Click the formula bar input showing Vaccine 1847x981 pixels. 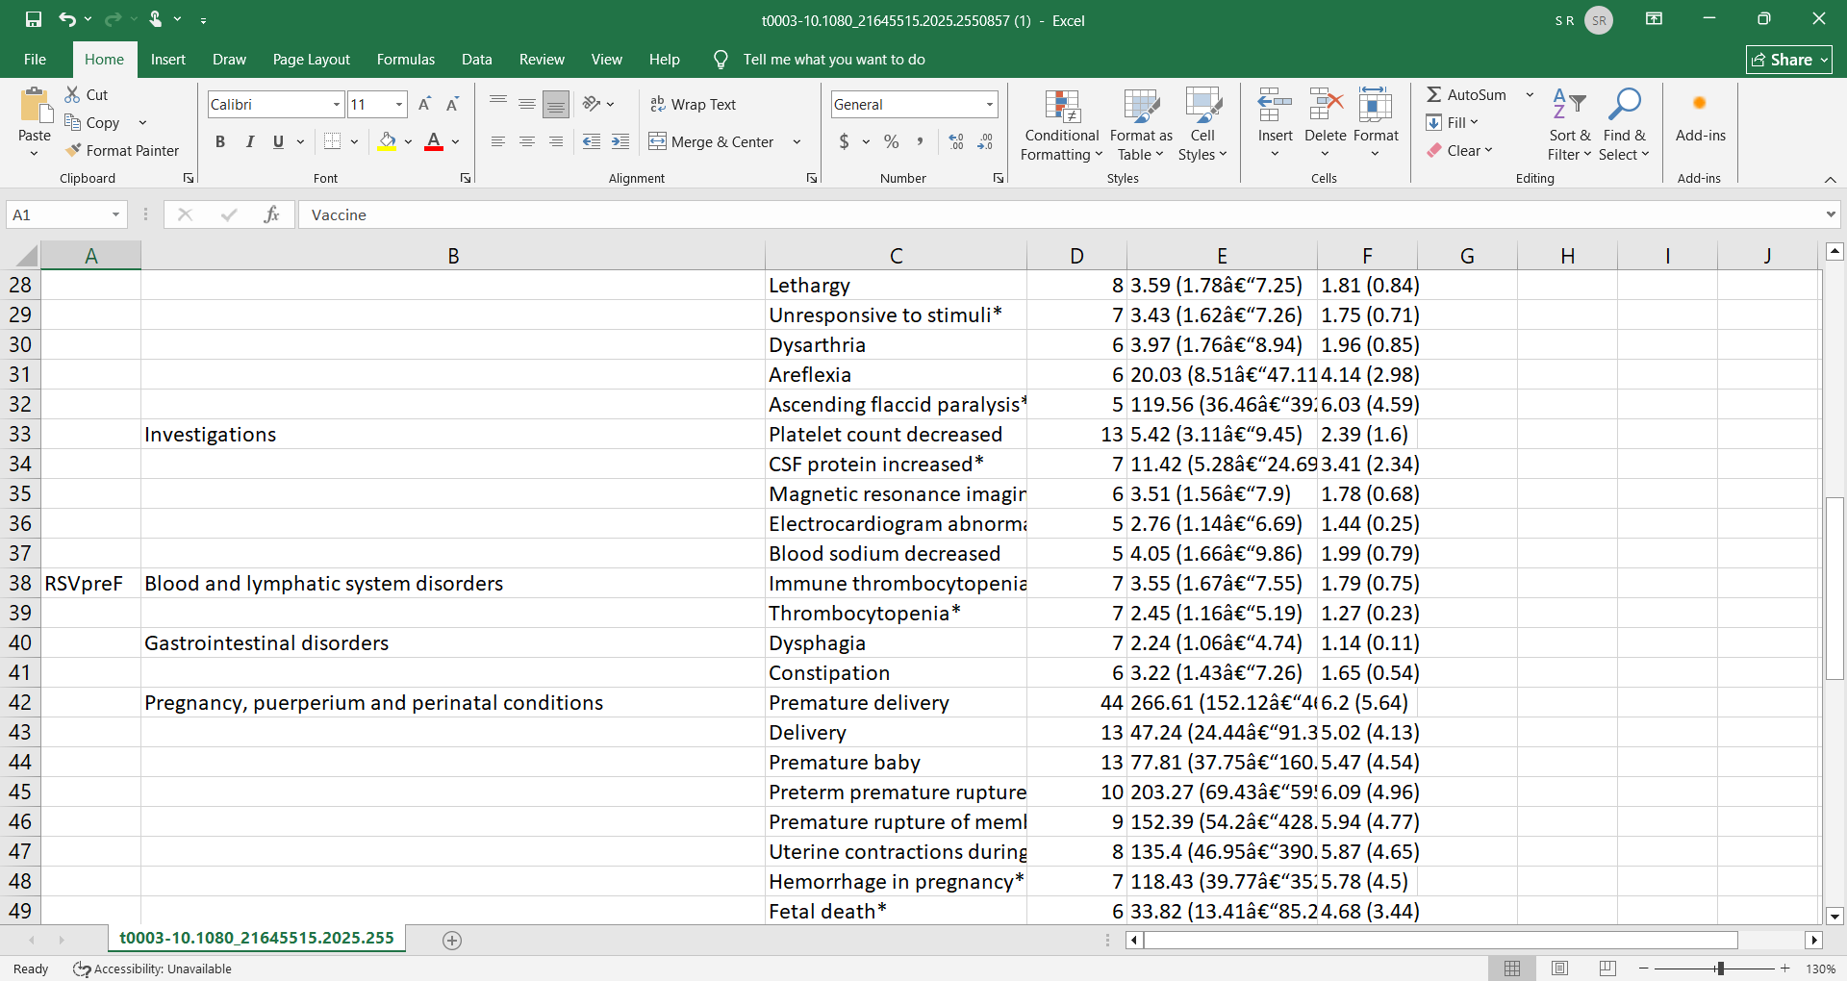(1060, 214)
